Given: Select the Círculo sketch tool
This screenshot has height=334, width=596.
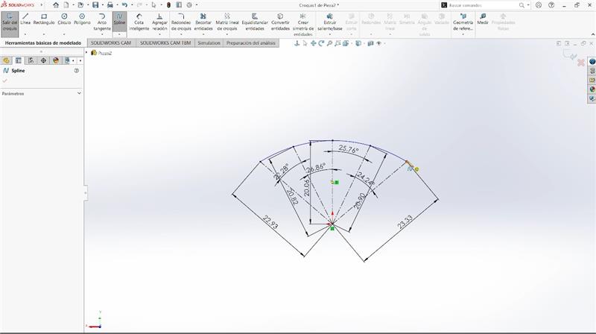Looking at the screenshot, I should [64, 19].
